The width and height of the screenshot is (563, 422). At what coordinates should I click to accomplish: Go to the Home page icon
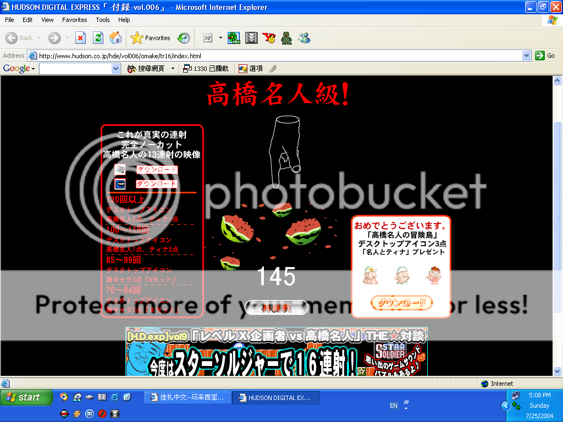[x=115, y=38]
